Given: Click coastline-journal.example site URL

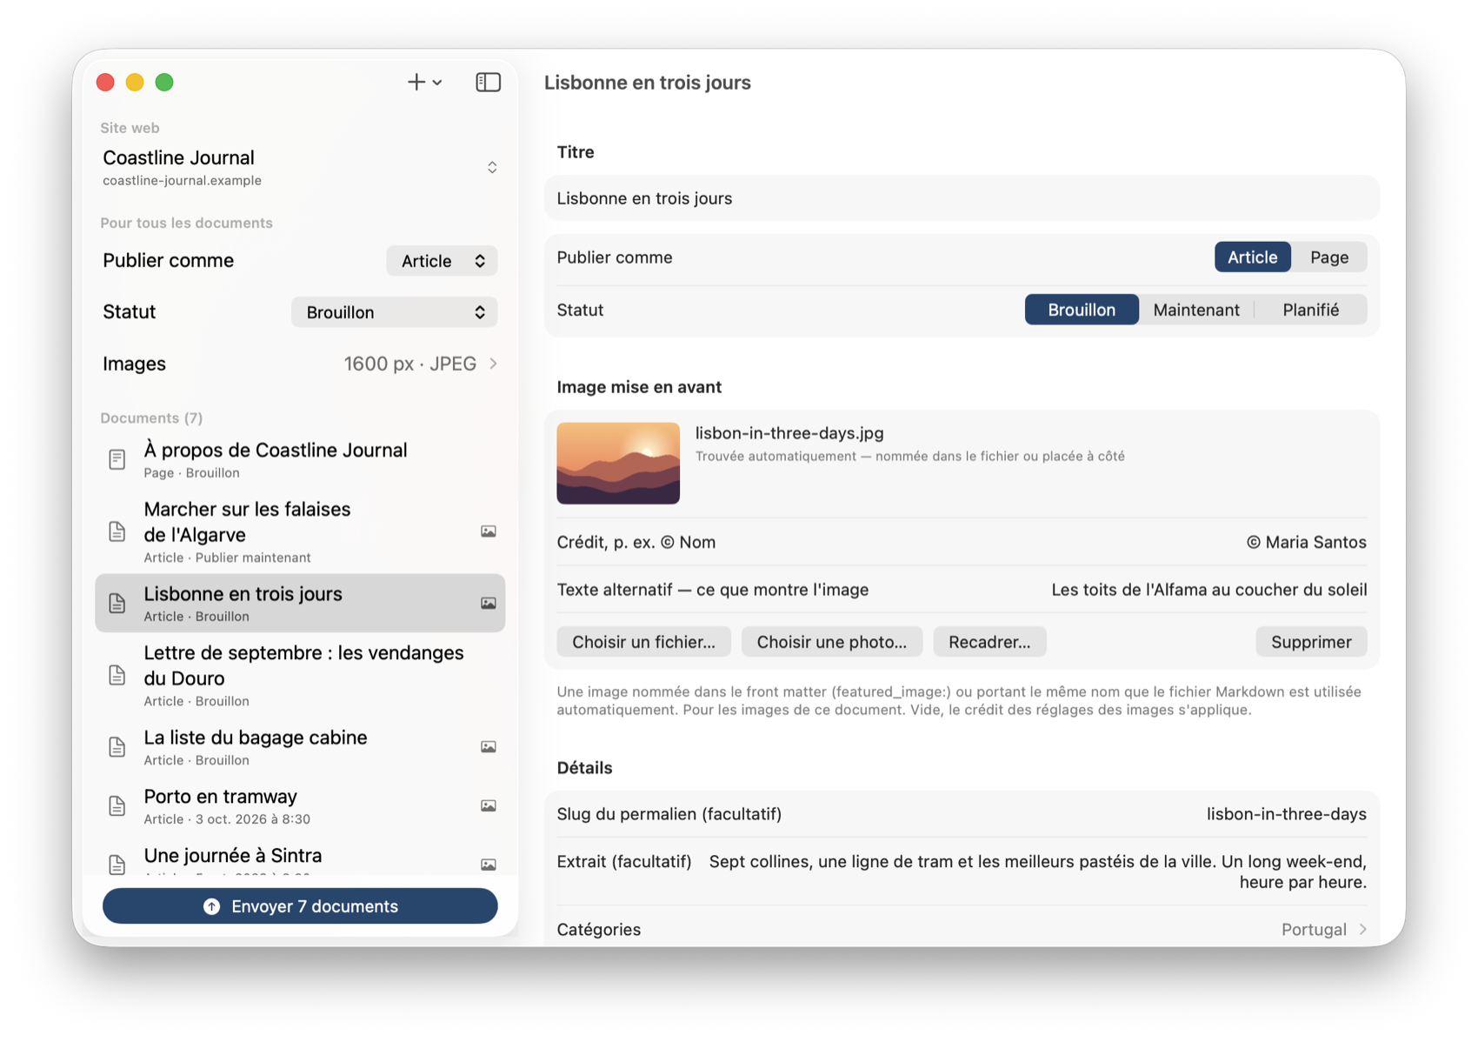Looking at the screenshot, I should [182, 181].
